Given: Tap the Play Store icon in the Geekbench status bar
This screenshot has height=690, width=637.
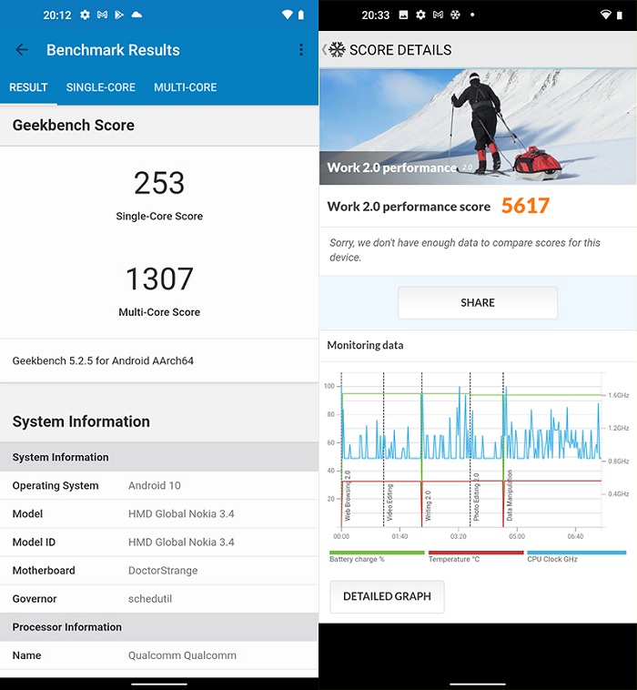Looking at the screenshot, I should 119,15.
